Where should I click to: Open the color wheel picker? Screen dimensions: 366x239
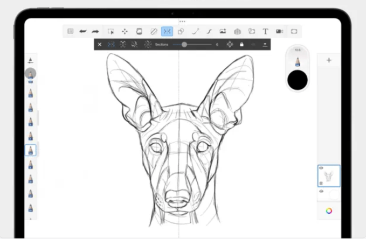(328, 210)
